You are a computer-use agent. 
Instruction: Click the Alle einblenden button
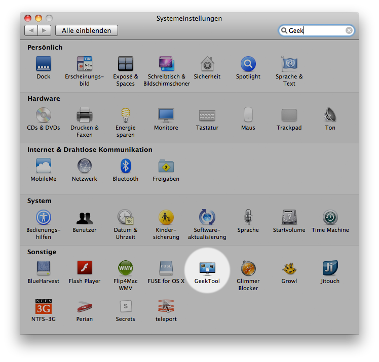tap(87, 30)
